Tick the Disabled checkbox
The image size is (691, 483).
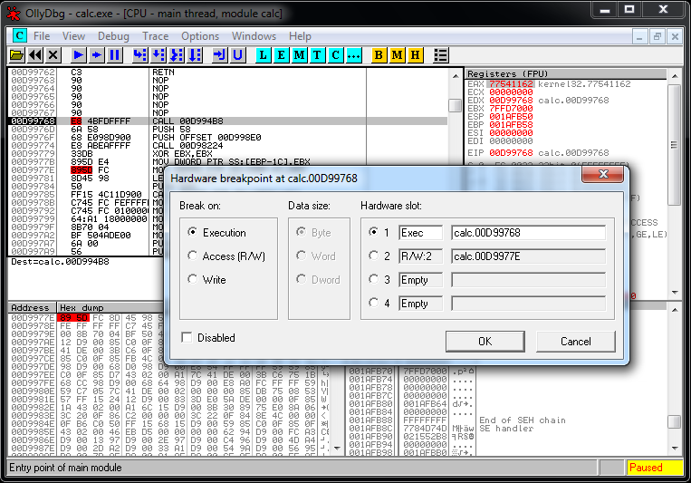click(187, 337)
